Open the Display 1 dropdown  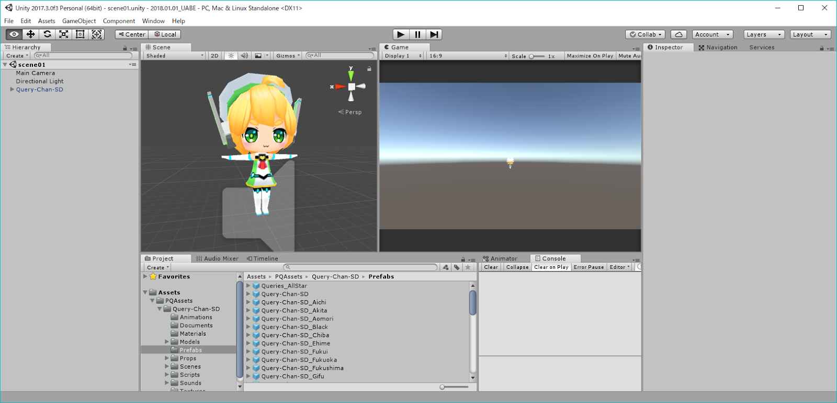click(x=403, y=56)
